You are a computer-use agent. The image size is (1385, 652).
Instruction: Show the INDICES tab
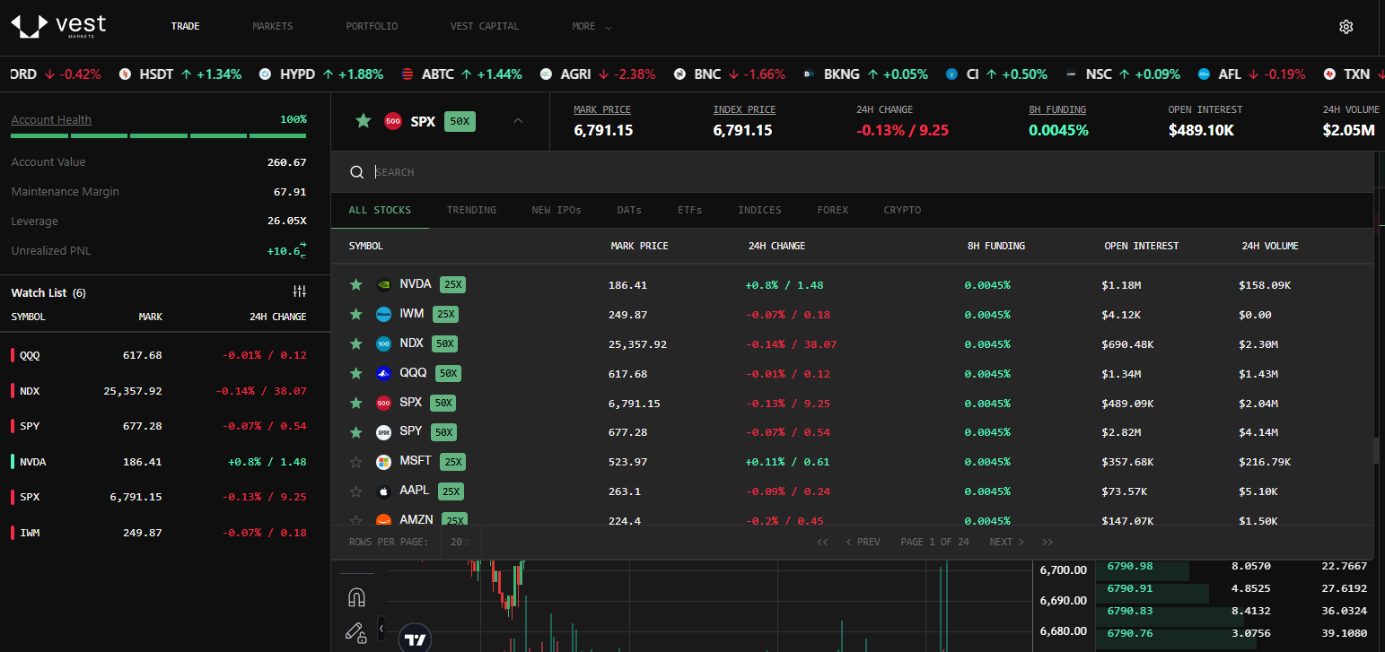[x=759, y=210]
